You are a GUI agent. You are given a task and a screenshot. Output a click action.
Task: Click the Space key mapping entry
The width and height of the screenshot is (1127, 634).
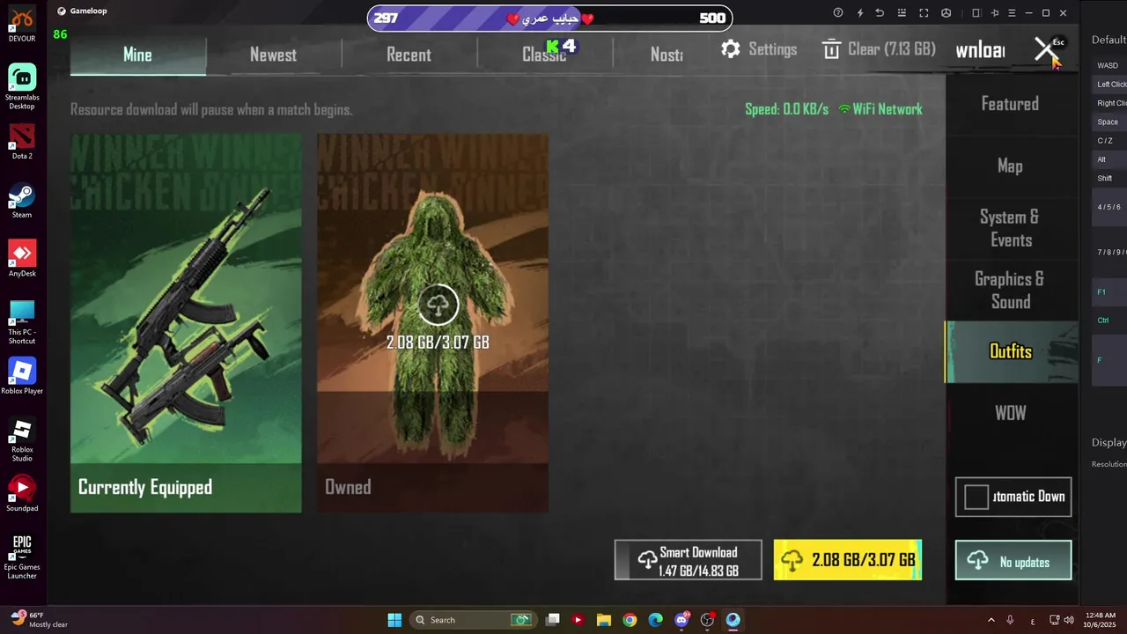1108,122
